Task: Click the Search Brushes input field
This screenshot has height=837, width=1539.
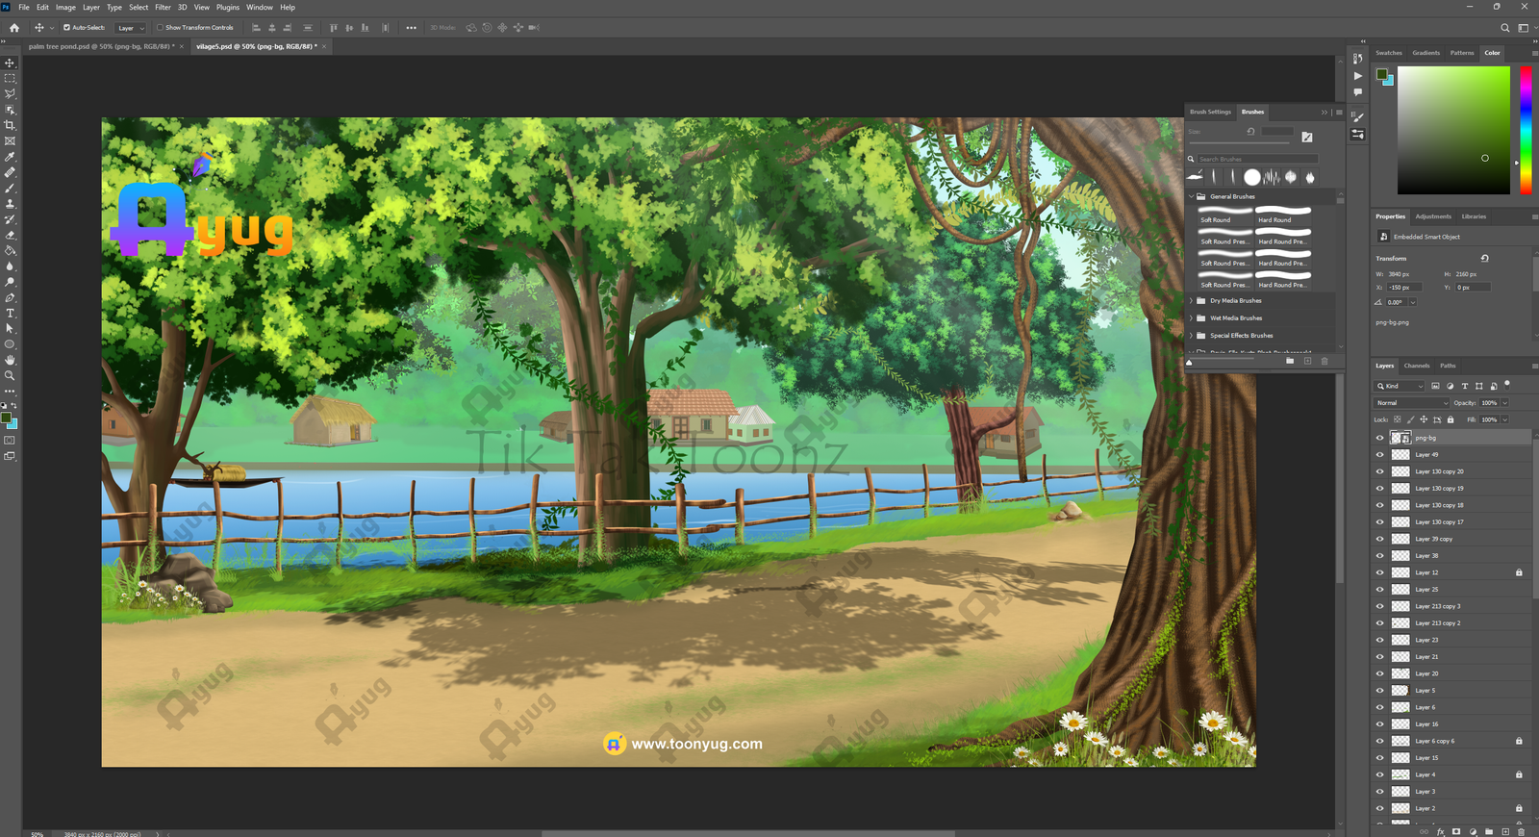Action: click(x=1255, y=159)
